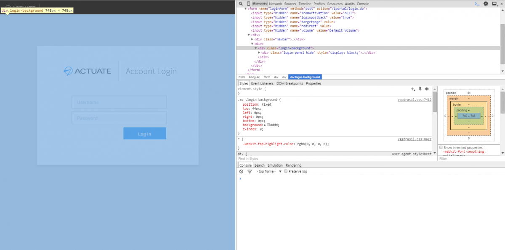Enable Preserve log checkbox
This screenshot has height=250, width=505.
(x=286, y=171)
